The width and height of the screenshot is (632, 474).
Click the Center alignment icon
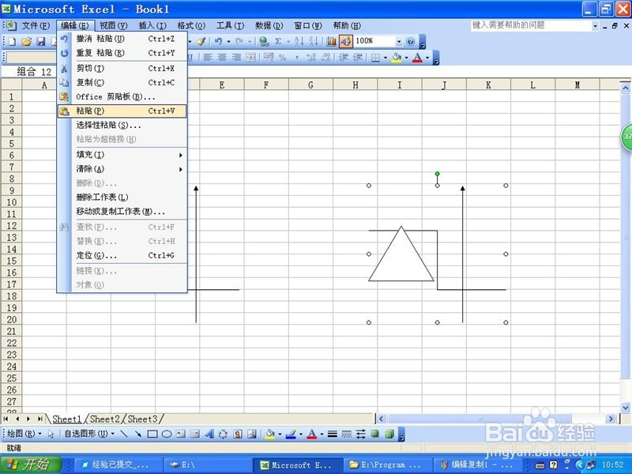point(222,58)
